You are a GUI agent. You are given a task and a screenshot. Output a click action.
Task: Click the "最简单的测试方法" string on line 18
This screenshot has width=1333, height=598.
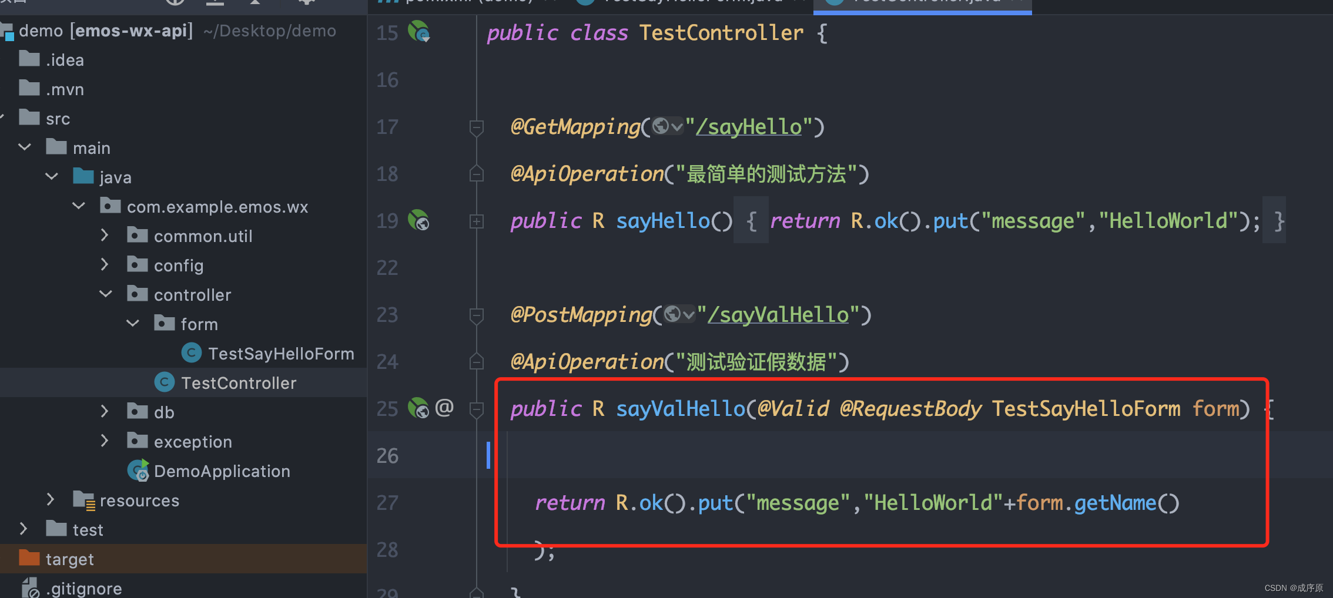click(766, 174)
